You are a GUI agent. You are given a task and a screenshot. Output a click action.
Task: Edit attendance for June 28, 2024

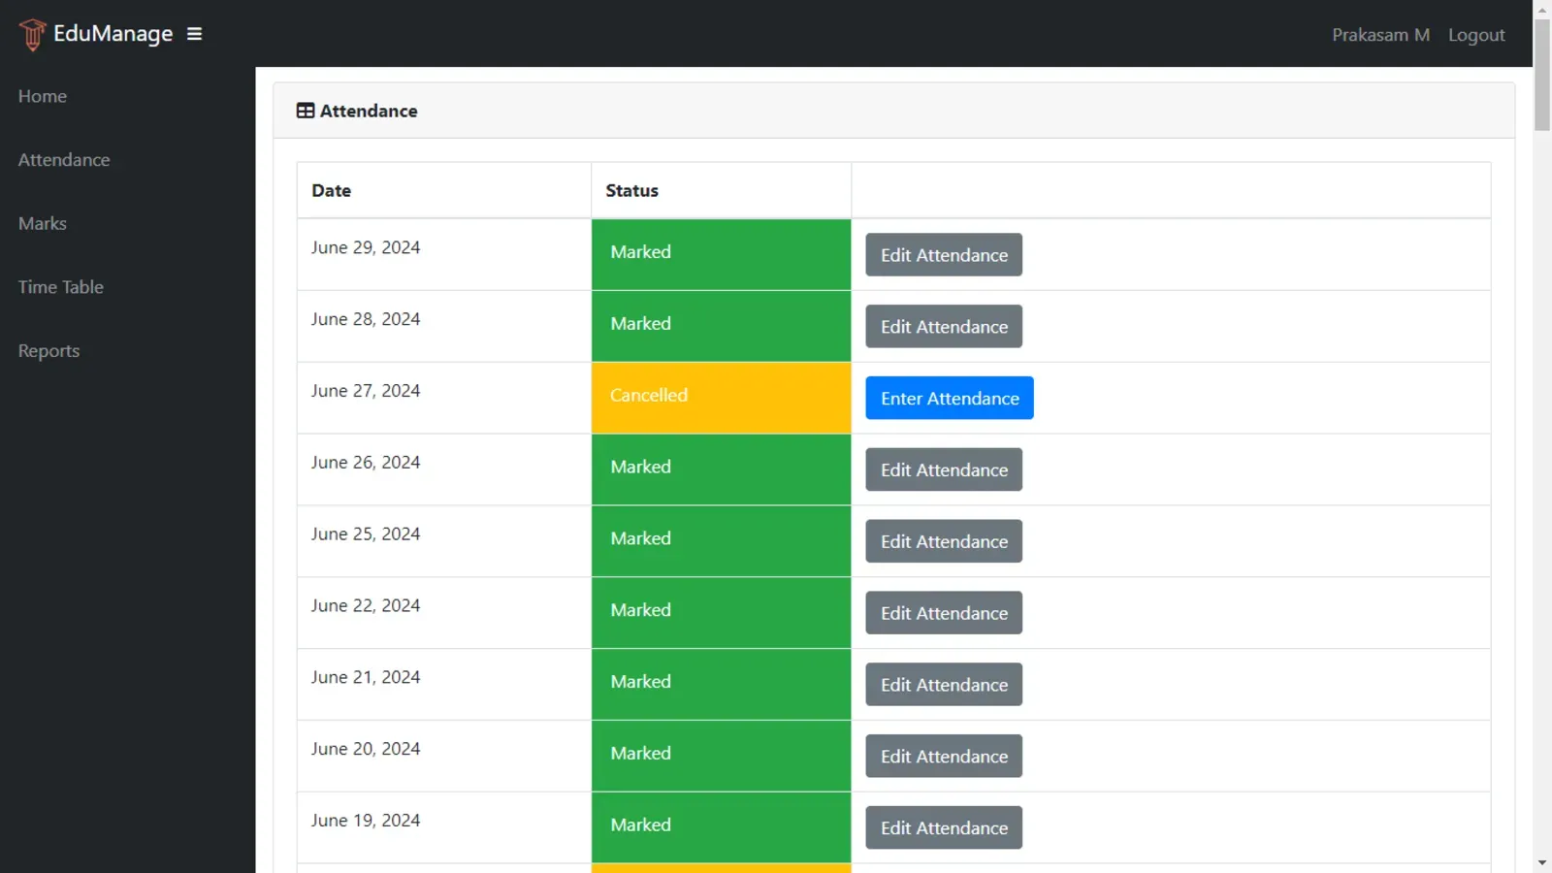pos(943,327)
